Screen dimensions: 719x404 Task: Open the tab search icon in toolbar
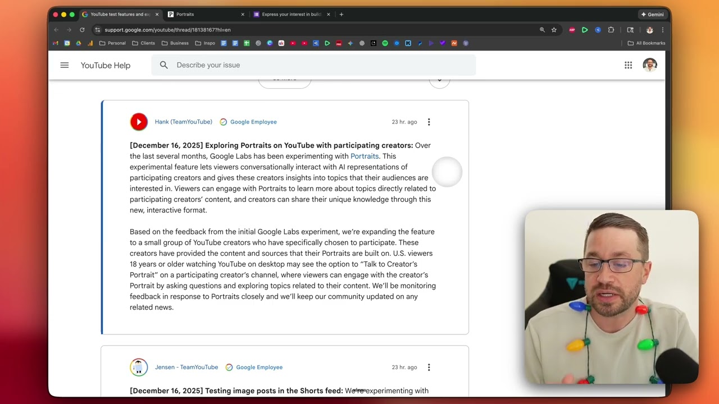point(630,30)
